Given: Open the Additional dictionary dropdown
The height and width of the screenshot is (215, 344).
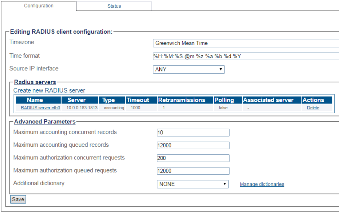Looking at the screenshot, I should click(x=193, y=184).
